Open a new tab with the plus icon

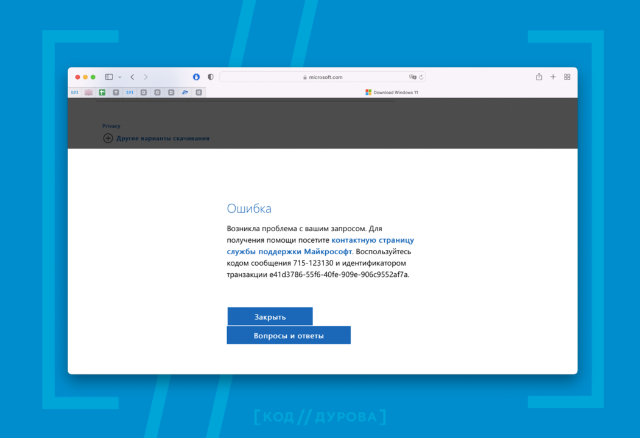[553, 77]
